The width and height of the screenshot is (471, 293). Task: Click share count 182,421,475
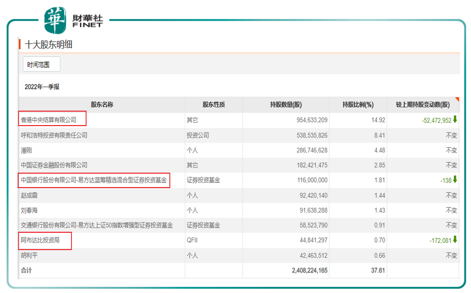(312, 165)
